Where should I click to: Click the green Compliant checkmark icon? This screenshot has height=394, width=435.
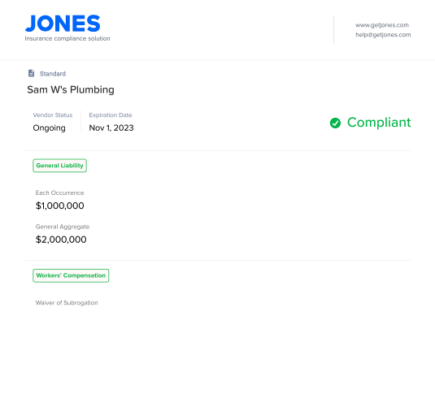click(x=335, y=123)
